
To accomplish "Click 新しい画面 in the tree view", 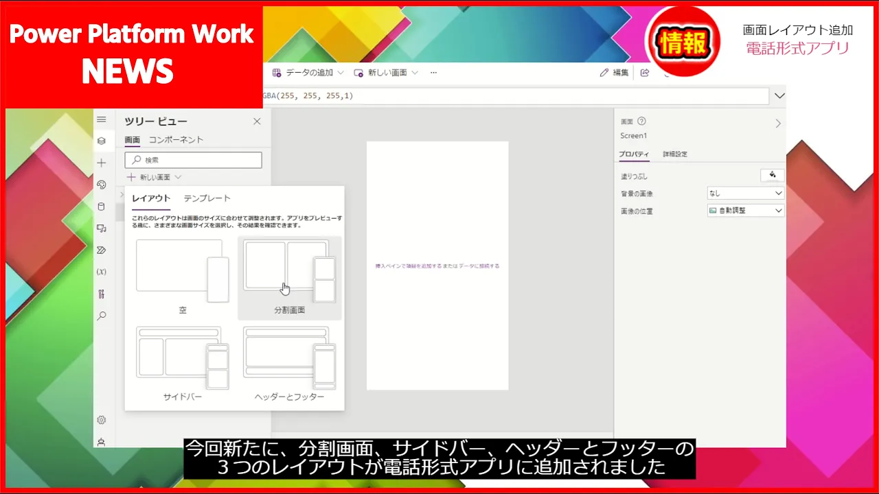I will coord(154,177).
